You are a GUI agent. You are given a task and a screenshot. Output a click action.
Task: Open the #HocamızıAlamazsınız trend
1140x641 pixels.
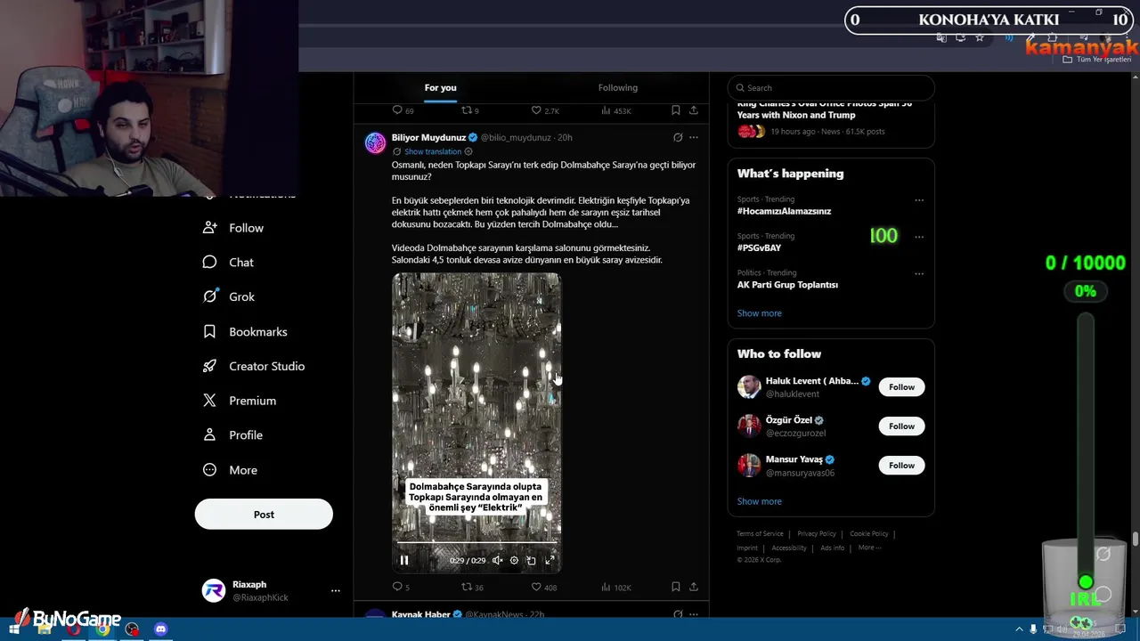pos(784,211)
